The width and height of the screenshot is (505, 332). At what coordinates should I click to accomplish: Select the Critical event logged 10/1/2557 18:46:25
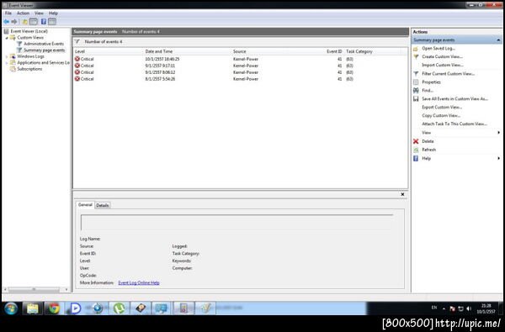pos(240,59)
